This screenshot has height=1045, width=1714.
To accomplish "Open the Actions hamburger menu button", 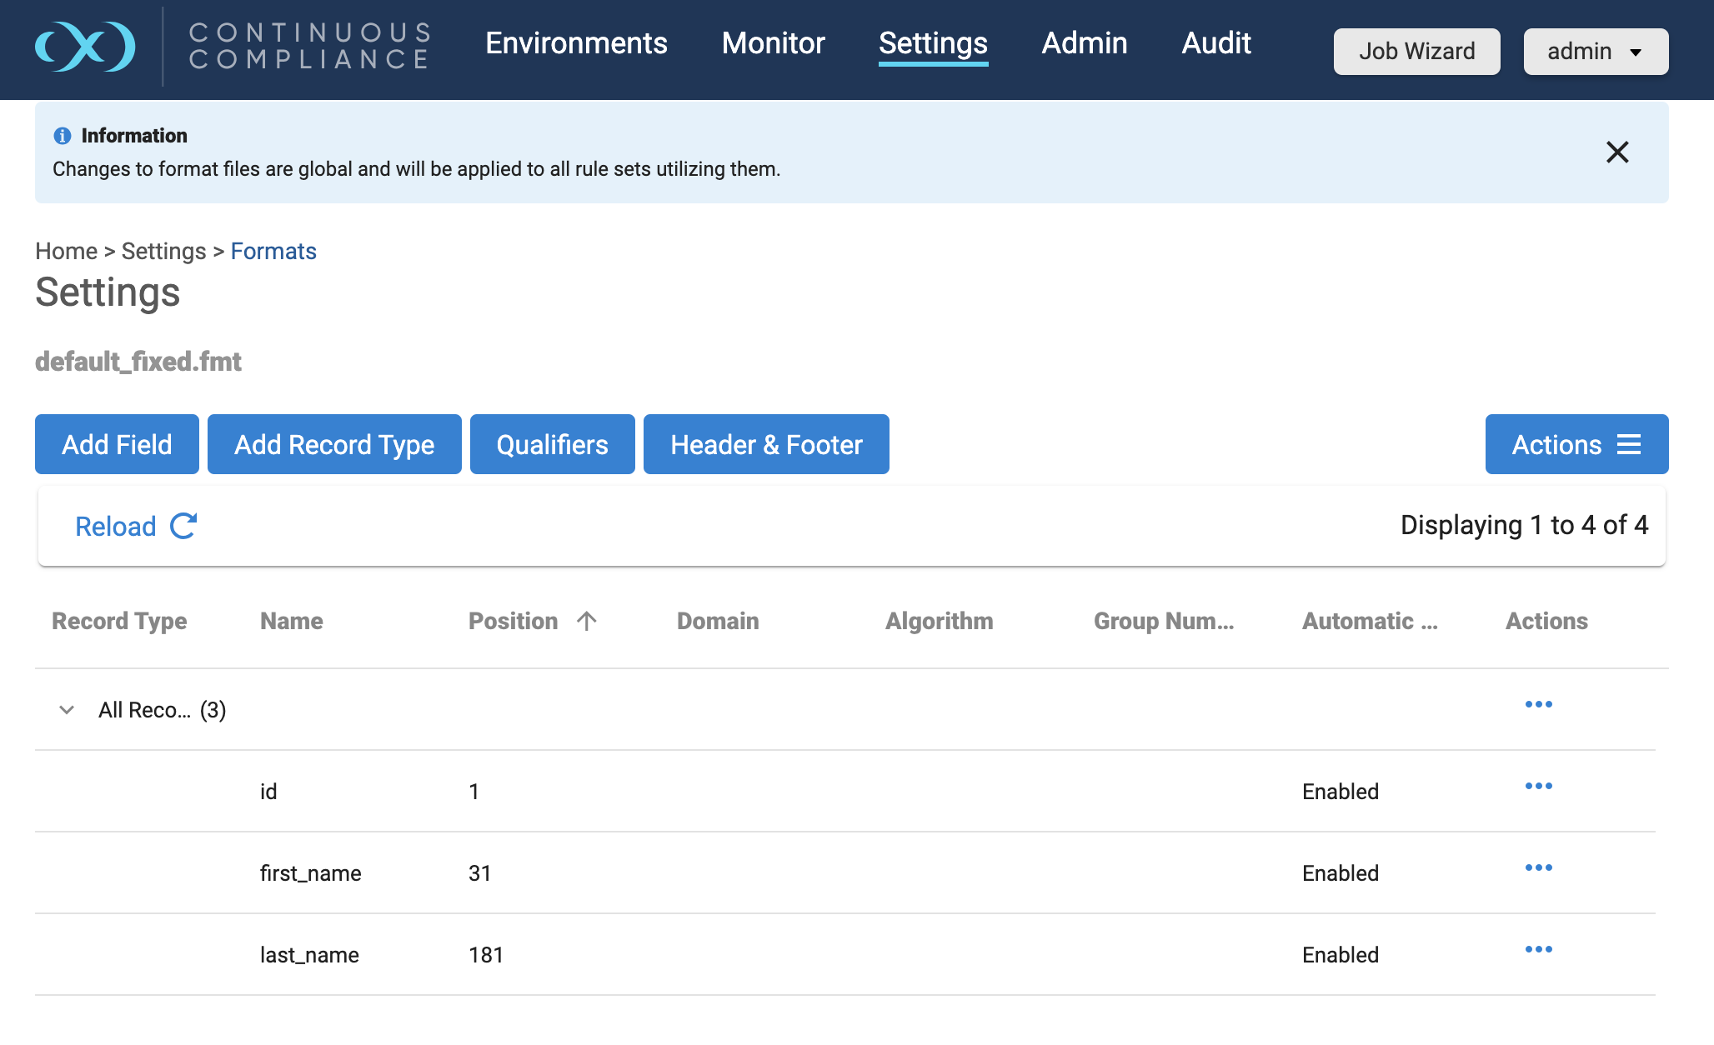I will coord(1576,444).
